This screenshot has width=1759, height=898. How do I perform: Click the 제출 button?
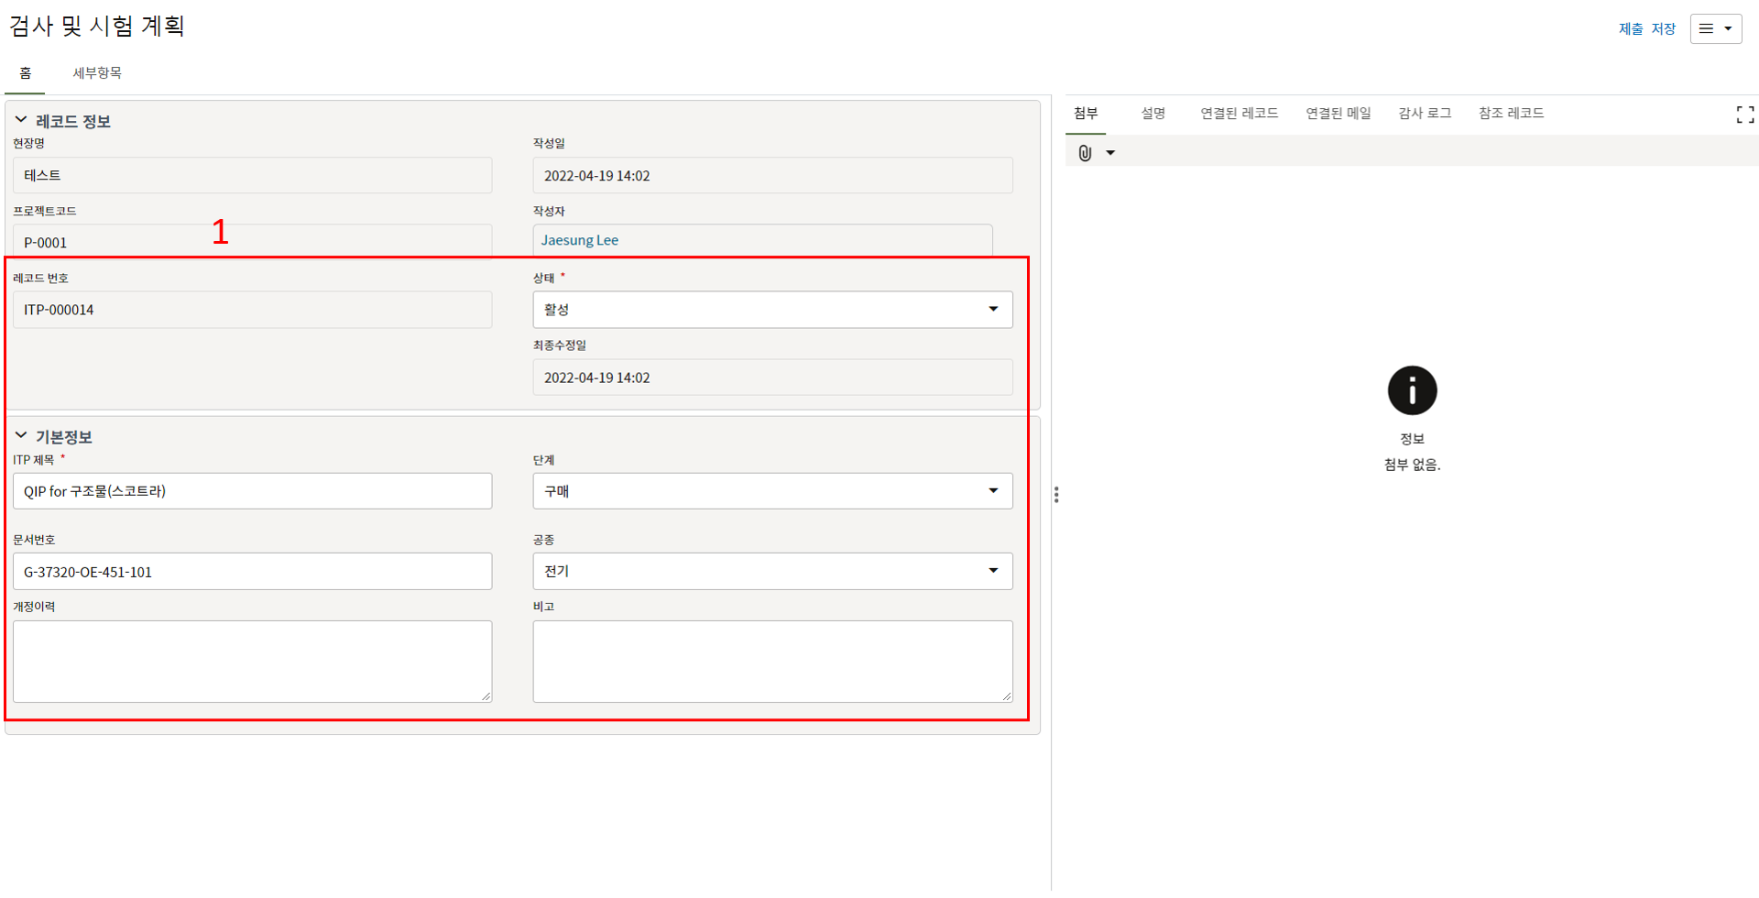(1630, 29)
